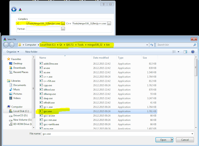
Task: Click the Cancel button
Action: pyautogui.click(x=185, y=140)
